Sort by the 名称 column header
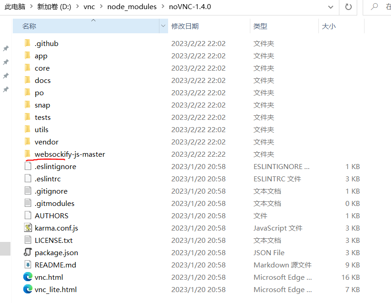 tap(86, 26)
